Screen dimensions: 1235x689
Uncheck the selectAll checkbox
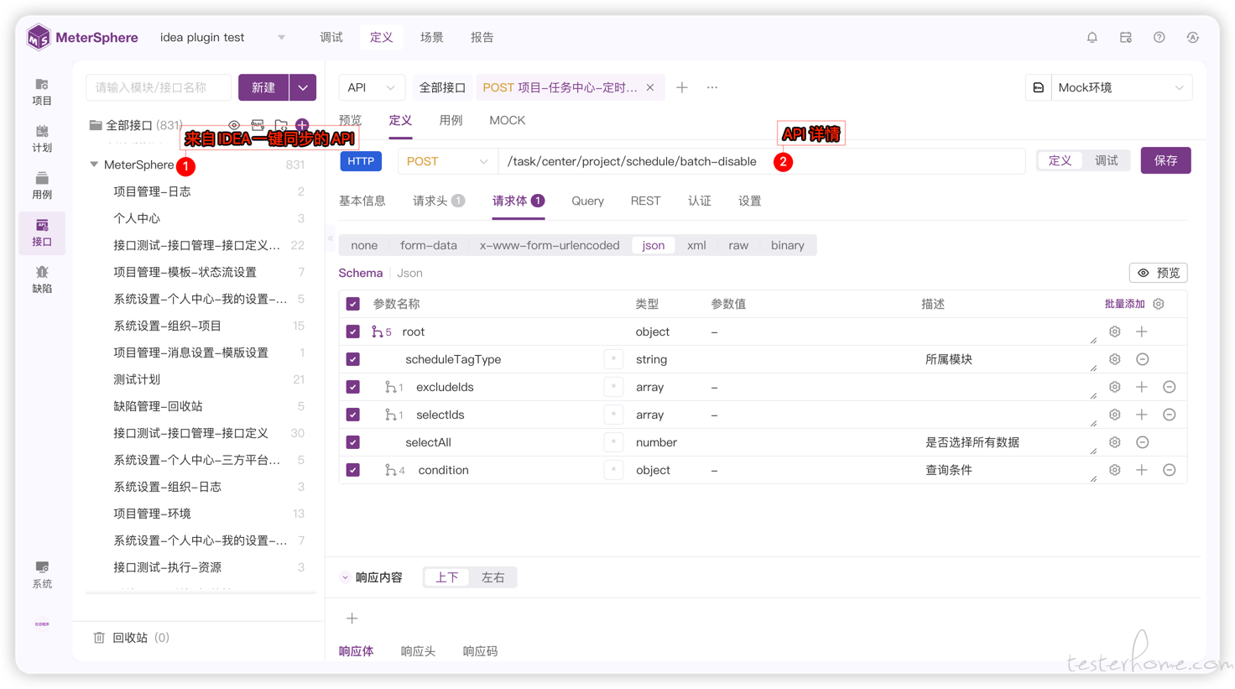click(353, 442)
